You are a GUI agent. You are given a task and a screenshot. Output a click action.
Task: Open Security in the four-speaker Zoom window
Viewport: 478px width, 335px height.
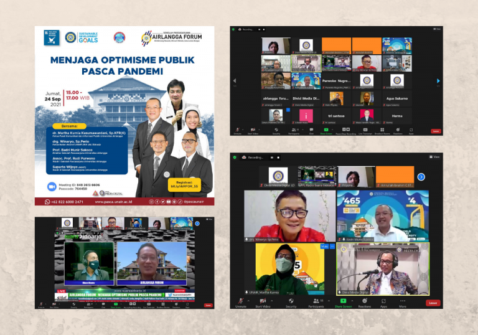(291, 303)
